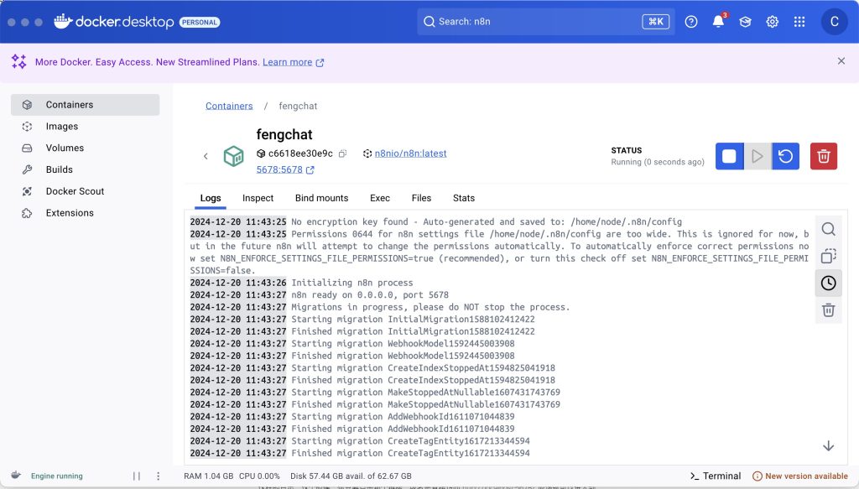Switch to the Exec tab
This screenshot has height=489, width=859.
coord(380,198)
